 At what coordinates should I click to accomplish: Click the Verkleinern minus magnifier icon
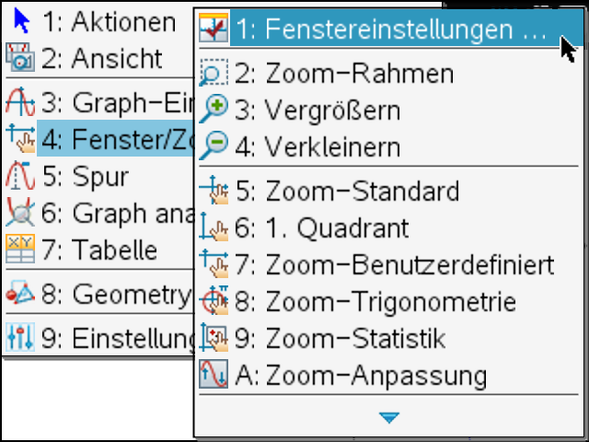coord(214,145)
